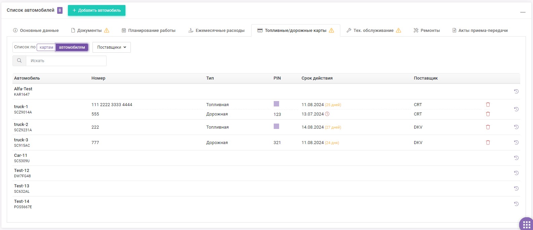Go to the Ремонты tab

[427, 30]
